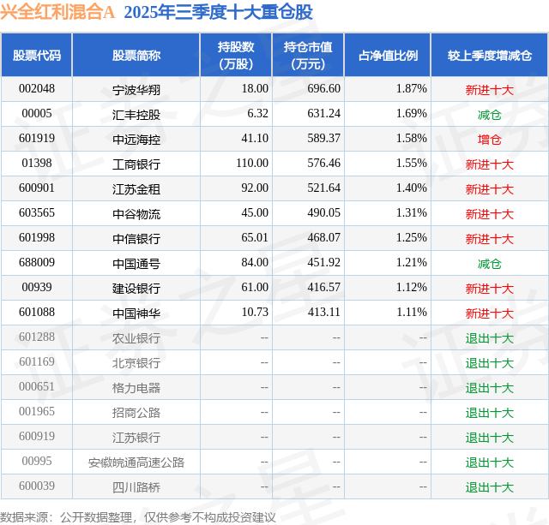
Task: Select stock name 江苏金租
Action: 136,189
